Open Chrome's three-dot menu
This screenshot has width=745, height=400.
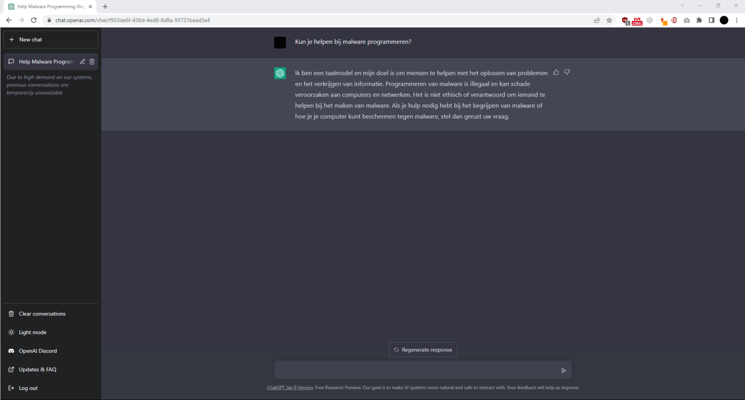click(x=737, y=20)
